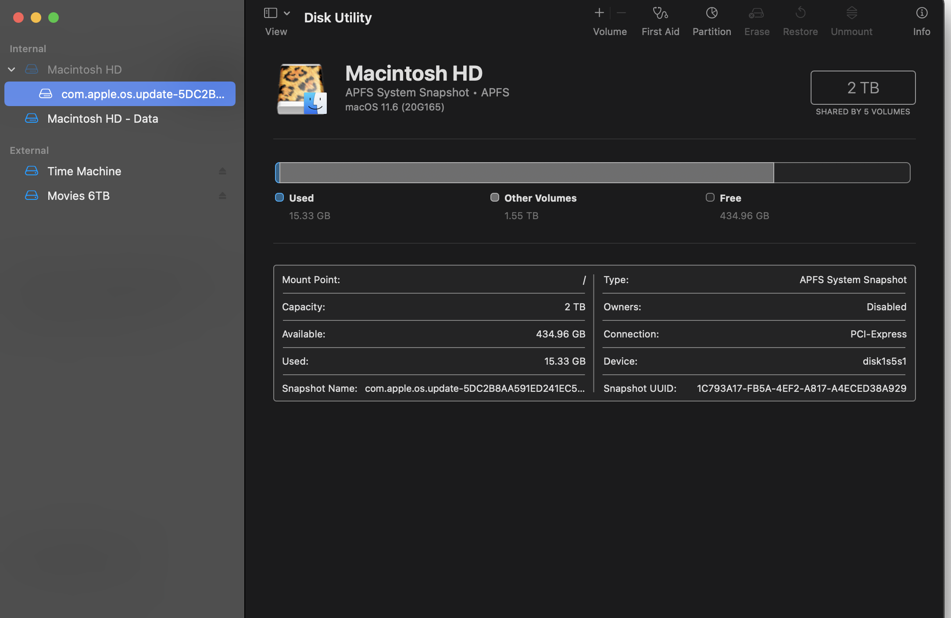Image resolution: width=951 pixels, height=618 pixels.
Task: Click the Macintosh HD leopard disk thumbnail
Action: click(302, 89)
